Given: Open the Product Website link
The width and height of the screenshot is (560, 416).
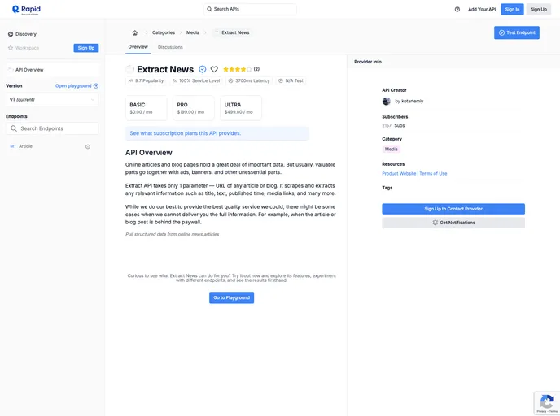Looking at the screenshot, I should tap(399, 174).
